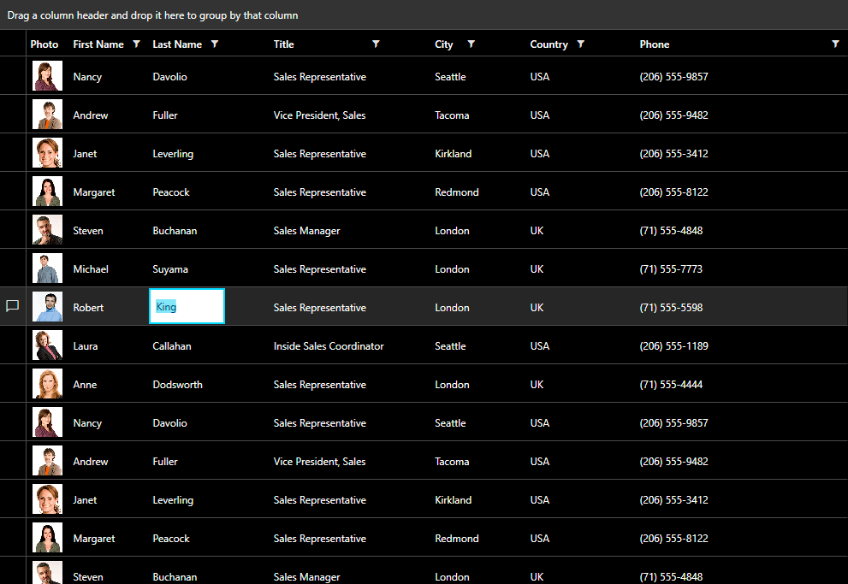Screen dimensions: 848x584
Task: Open the Country column filter
Action: (581, 44)
